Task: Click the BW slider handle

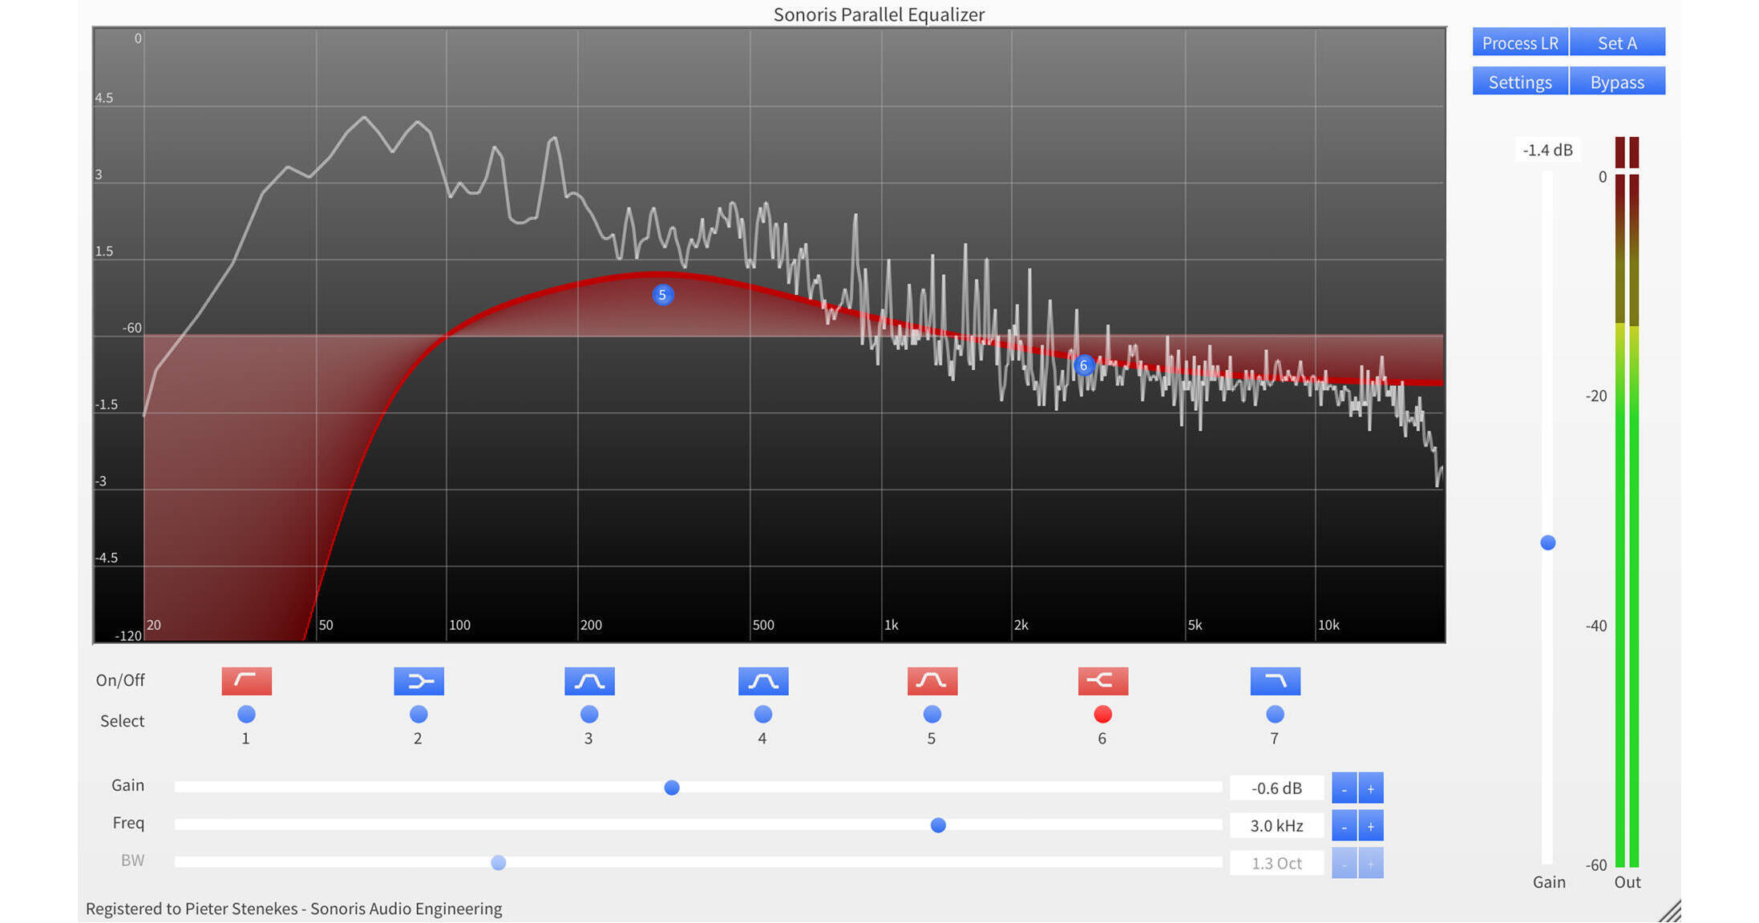Action: (498, 863)
